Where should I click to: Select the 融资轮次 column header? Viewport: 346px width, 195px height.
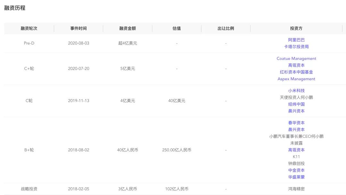click(x=29, y=28)
